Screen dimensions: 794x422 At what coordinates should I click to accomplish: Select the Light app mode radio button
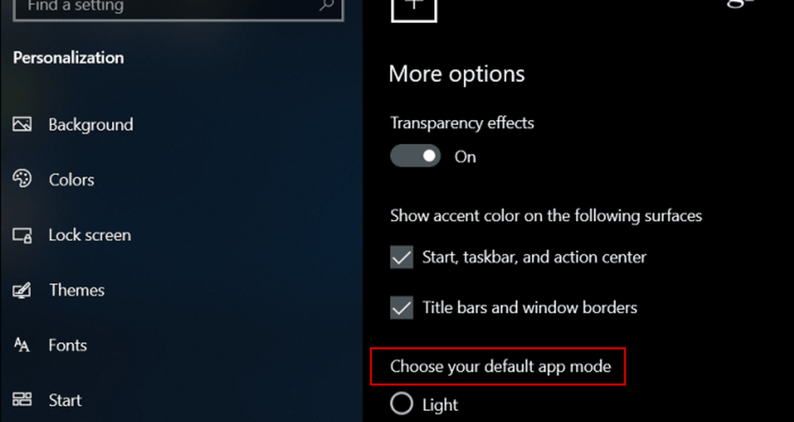click(x=402, y=404)
